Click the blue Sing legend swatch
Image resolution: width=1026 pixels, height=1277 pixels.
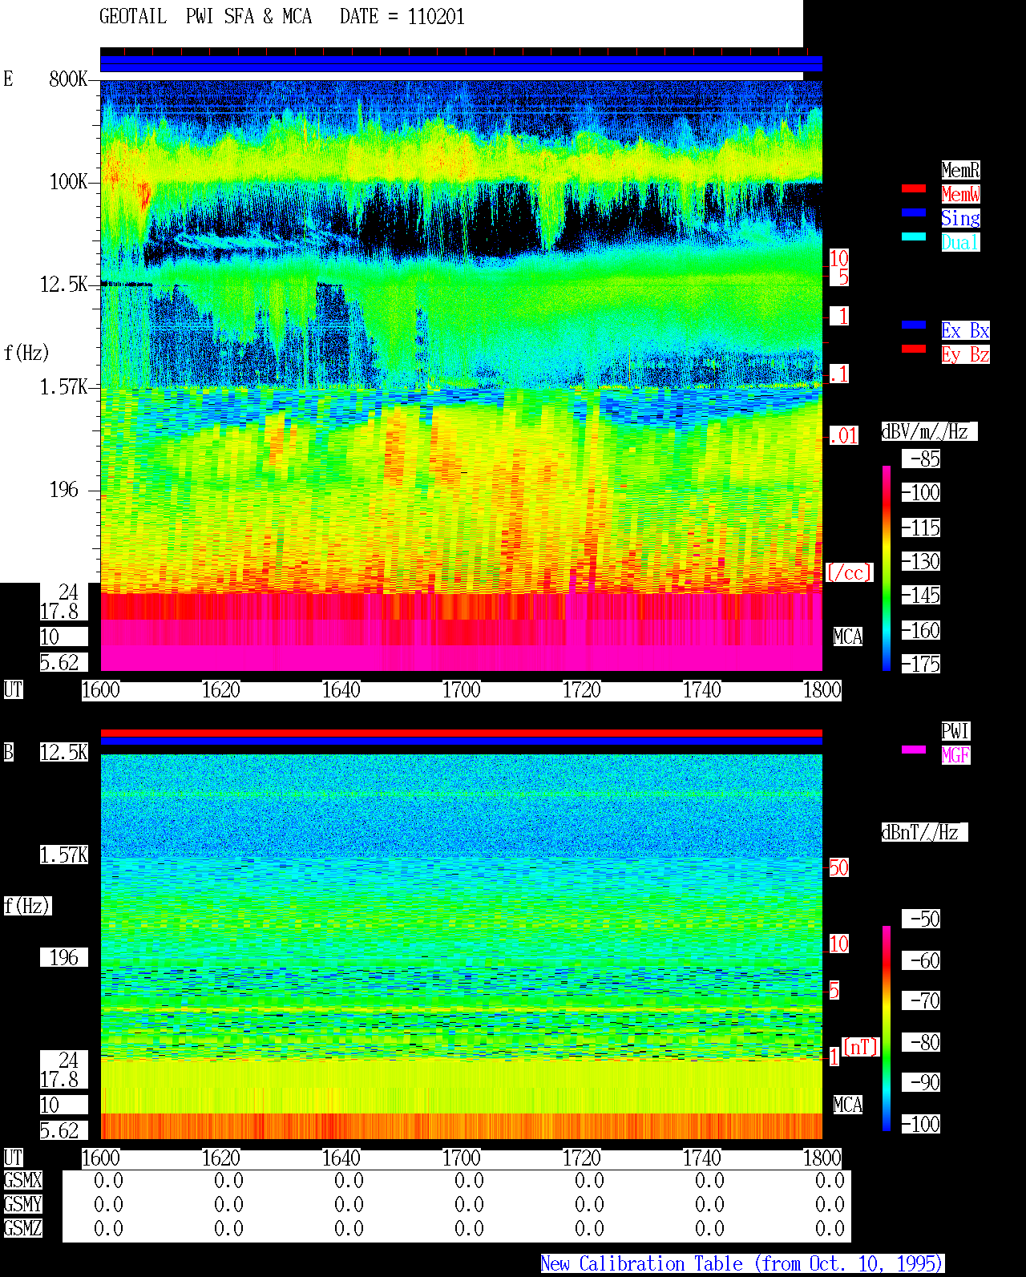(x=914, y=212)
